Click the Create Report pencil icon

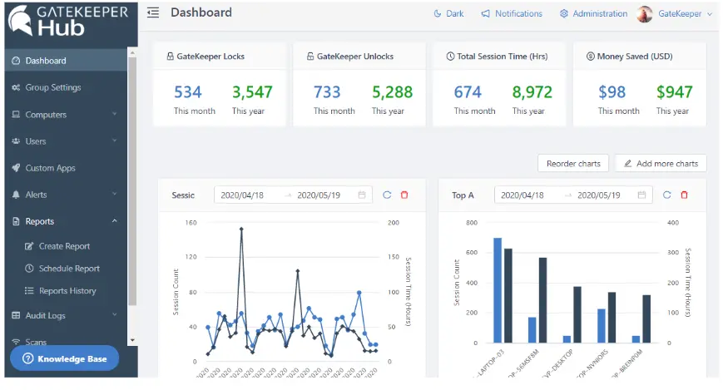tap(29, 246)
